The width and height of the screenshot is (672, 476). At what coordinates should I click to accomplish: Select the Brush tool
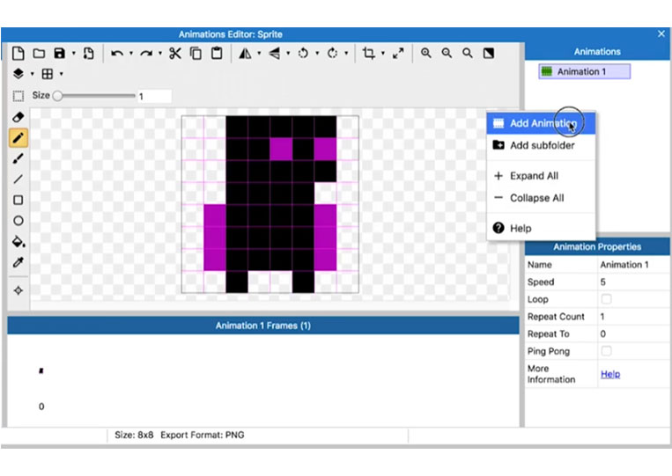pos(18,158)
